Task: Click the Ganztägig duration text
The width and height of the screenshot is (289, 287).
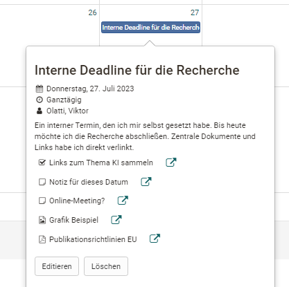Action: 64,100
